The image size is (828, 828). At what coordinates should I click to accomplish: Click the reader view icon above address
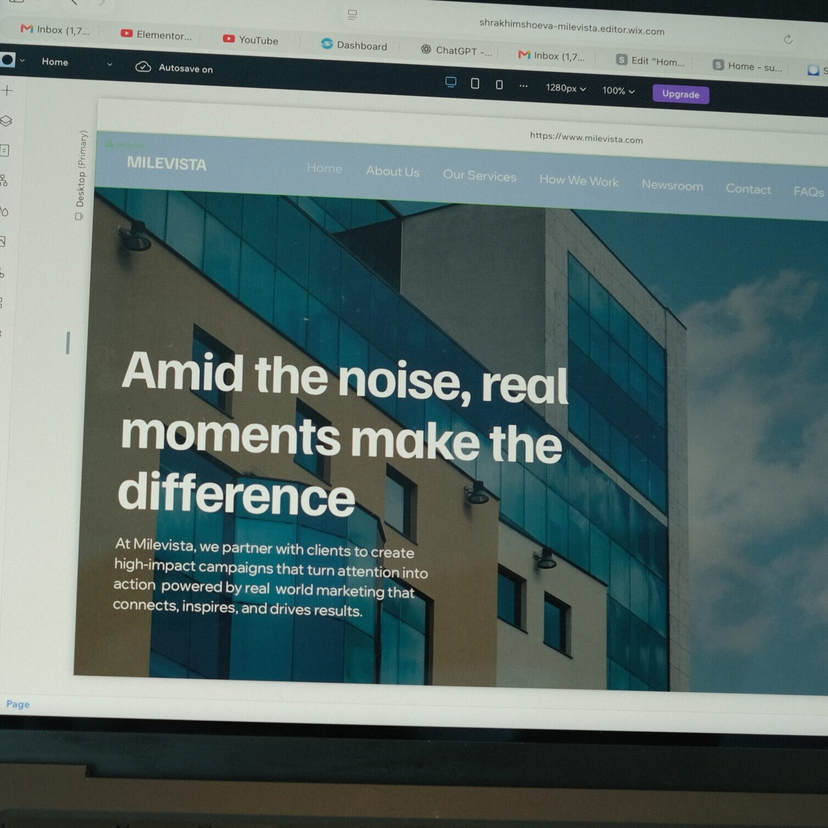tap(352, 15)
